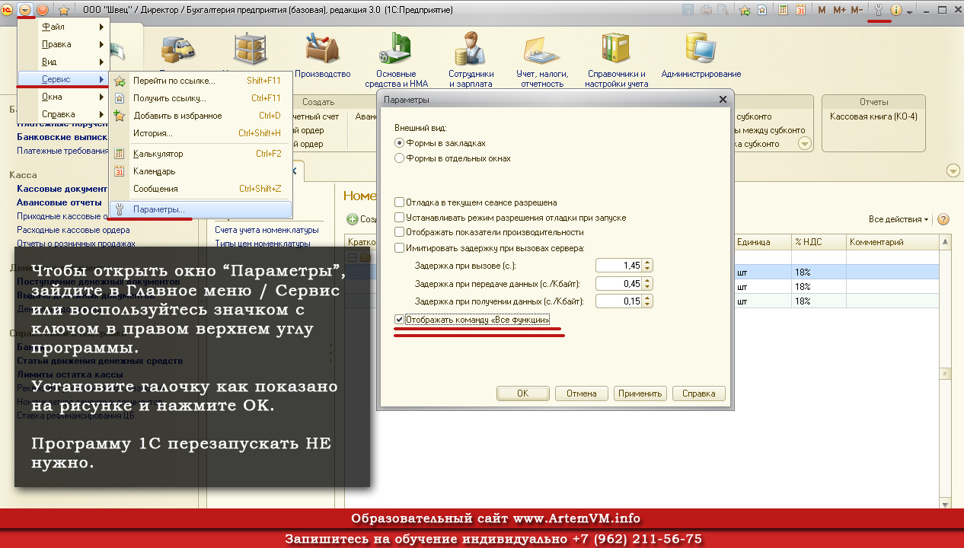This screenshot has height=548, width=964.
Task: Toggle the main menu dropdown button
Action: click(25, 11)
